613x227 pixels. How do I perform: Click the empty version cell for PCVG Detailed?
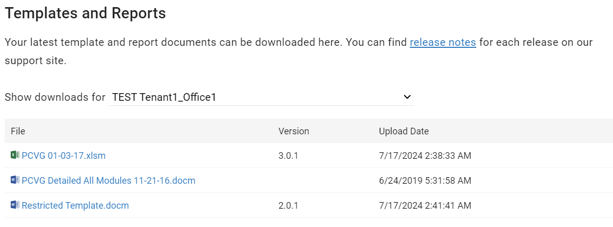pyautogui.click(x=323, y=181)
